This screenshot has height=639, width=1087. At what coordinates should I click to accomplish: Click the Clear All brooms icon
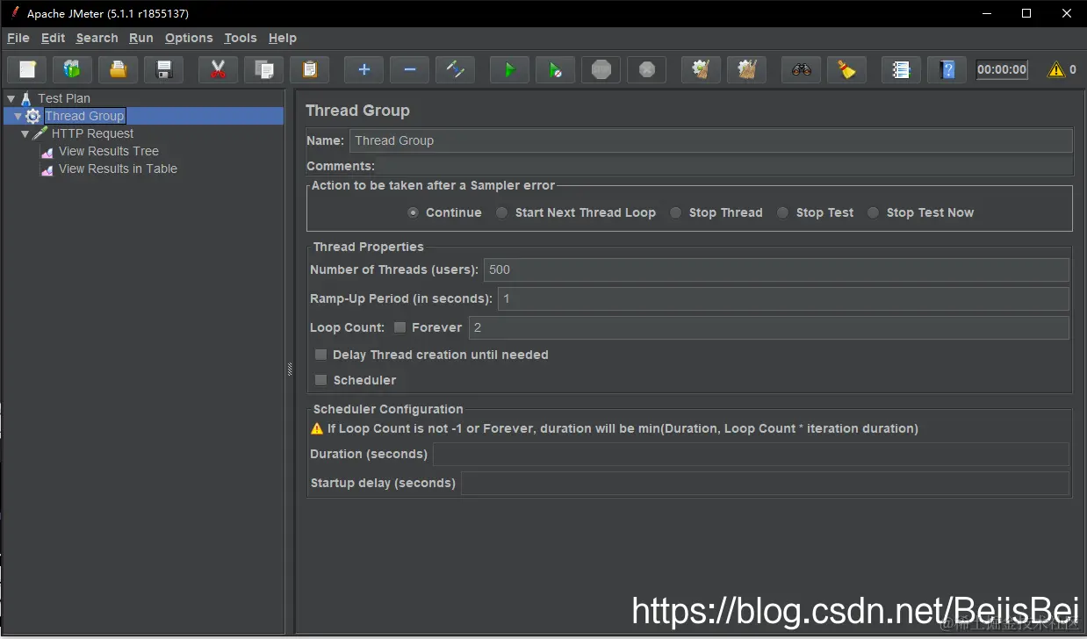(x=747, y=69)
